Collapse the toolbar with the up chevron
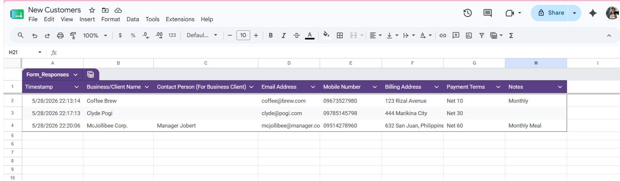The image size is (620, 181). (609, 36)
